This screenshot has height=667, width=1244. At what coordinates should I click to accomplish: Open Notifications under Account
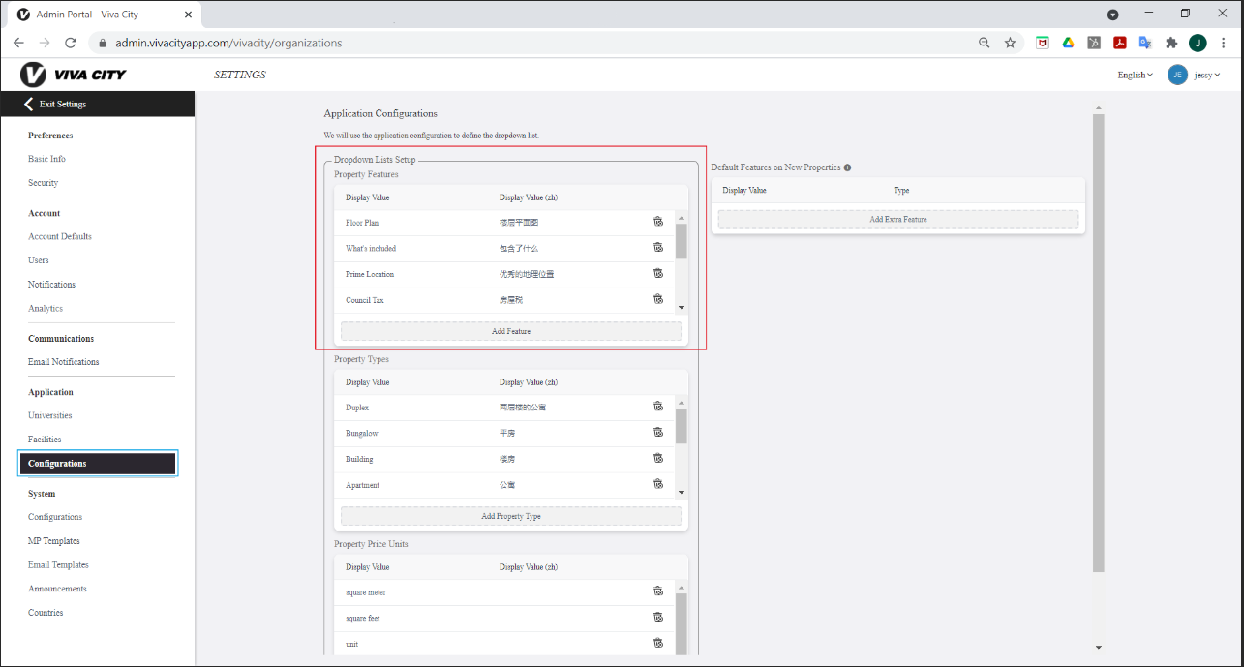pyautogui.click(x=51, y=285)
